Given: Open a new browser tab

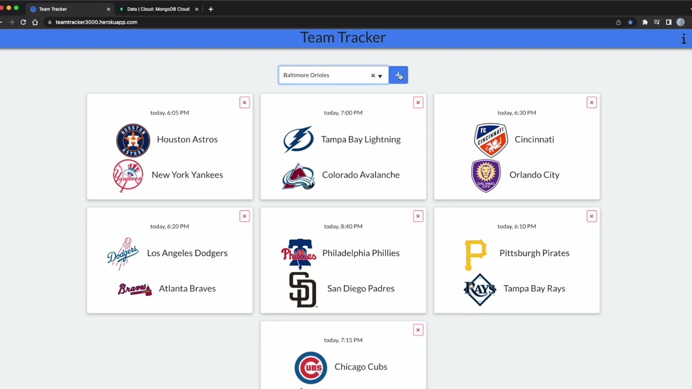Looking at the screenshot, I should pos(211,9).
